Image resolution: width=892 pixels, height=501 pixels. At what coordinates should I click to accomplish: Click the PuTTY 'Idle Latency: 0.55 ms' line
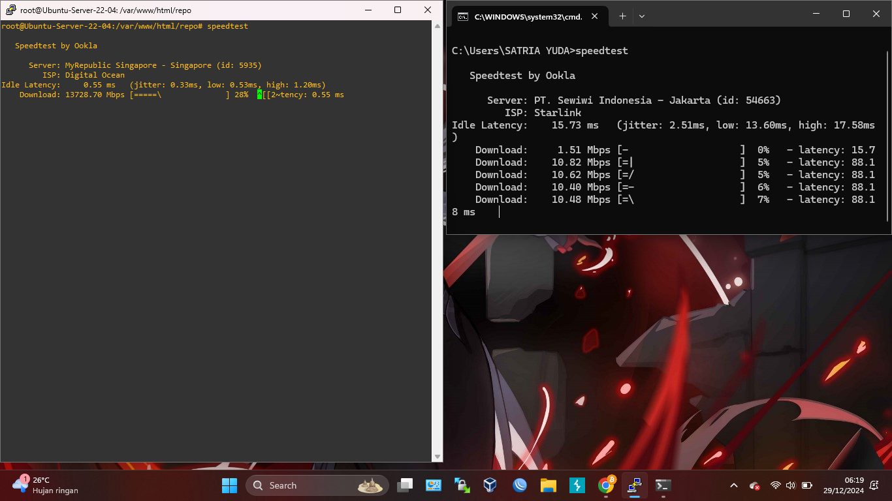click(163, 85)
